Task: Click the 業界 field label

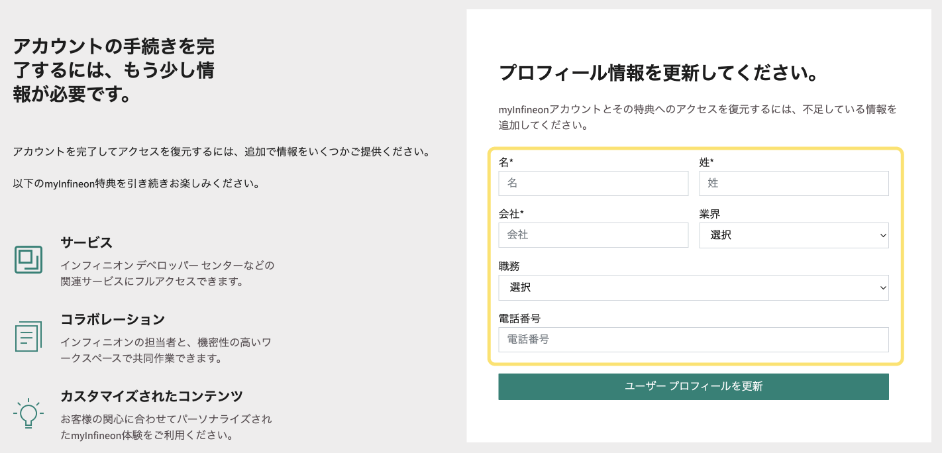Action: click(709, 214)
